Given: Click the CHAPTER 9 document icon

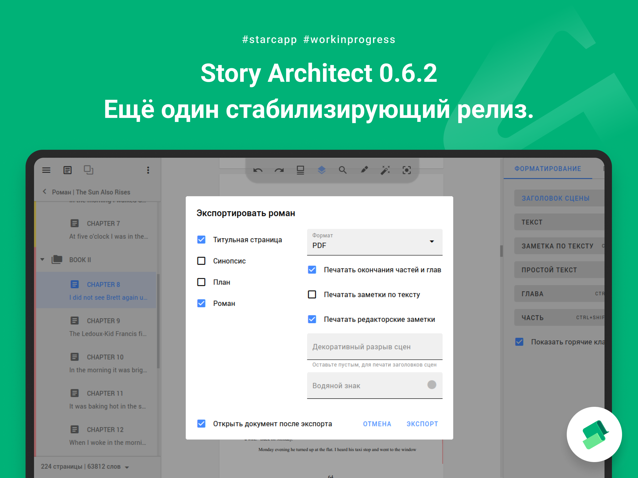Looking at the screenshot, I should tap(74, 321).
